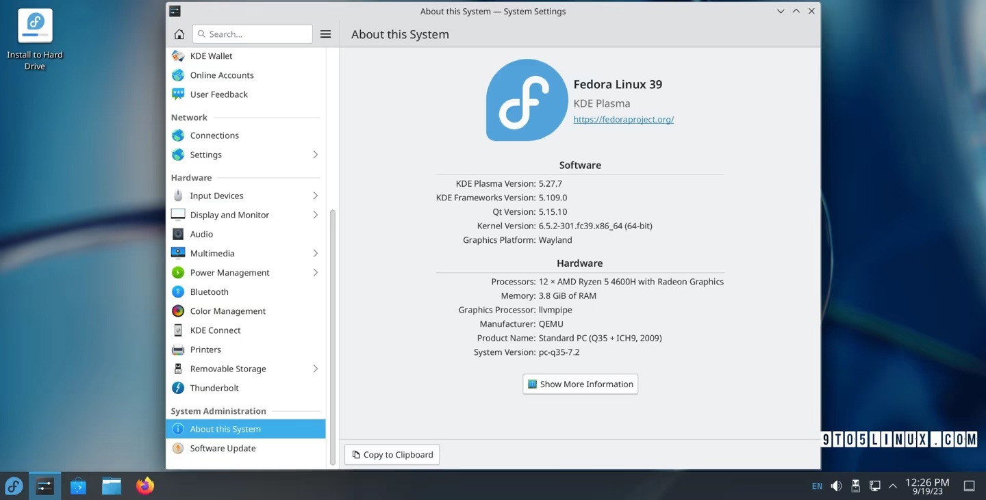Click the Fedora logo image
The width and height of the screenshot is (986, 500).
[x=527, y=100]
